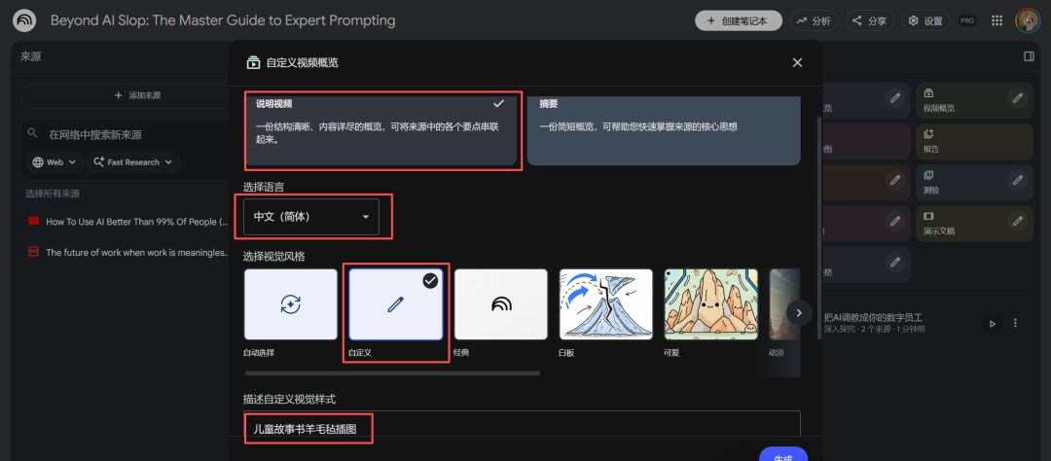Click the PRO badge
Screen dimensions: 1051x461
click(967, 20)
